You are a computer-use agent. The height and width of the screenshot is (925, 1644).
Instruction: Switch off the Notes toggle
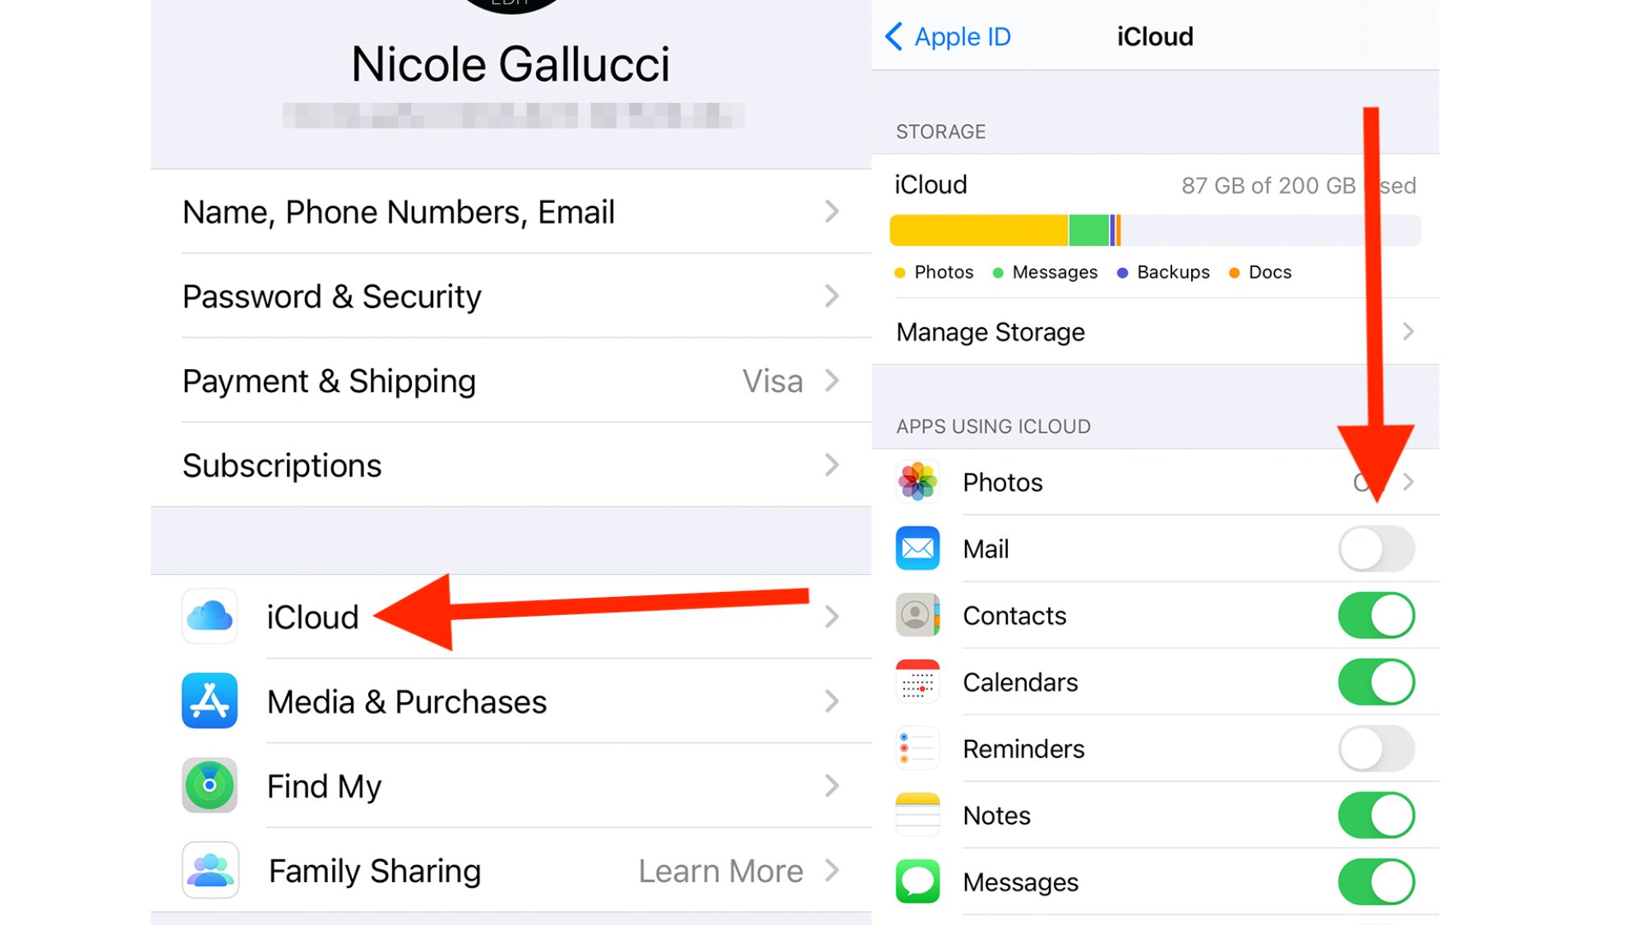tap(1377, 815)
